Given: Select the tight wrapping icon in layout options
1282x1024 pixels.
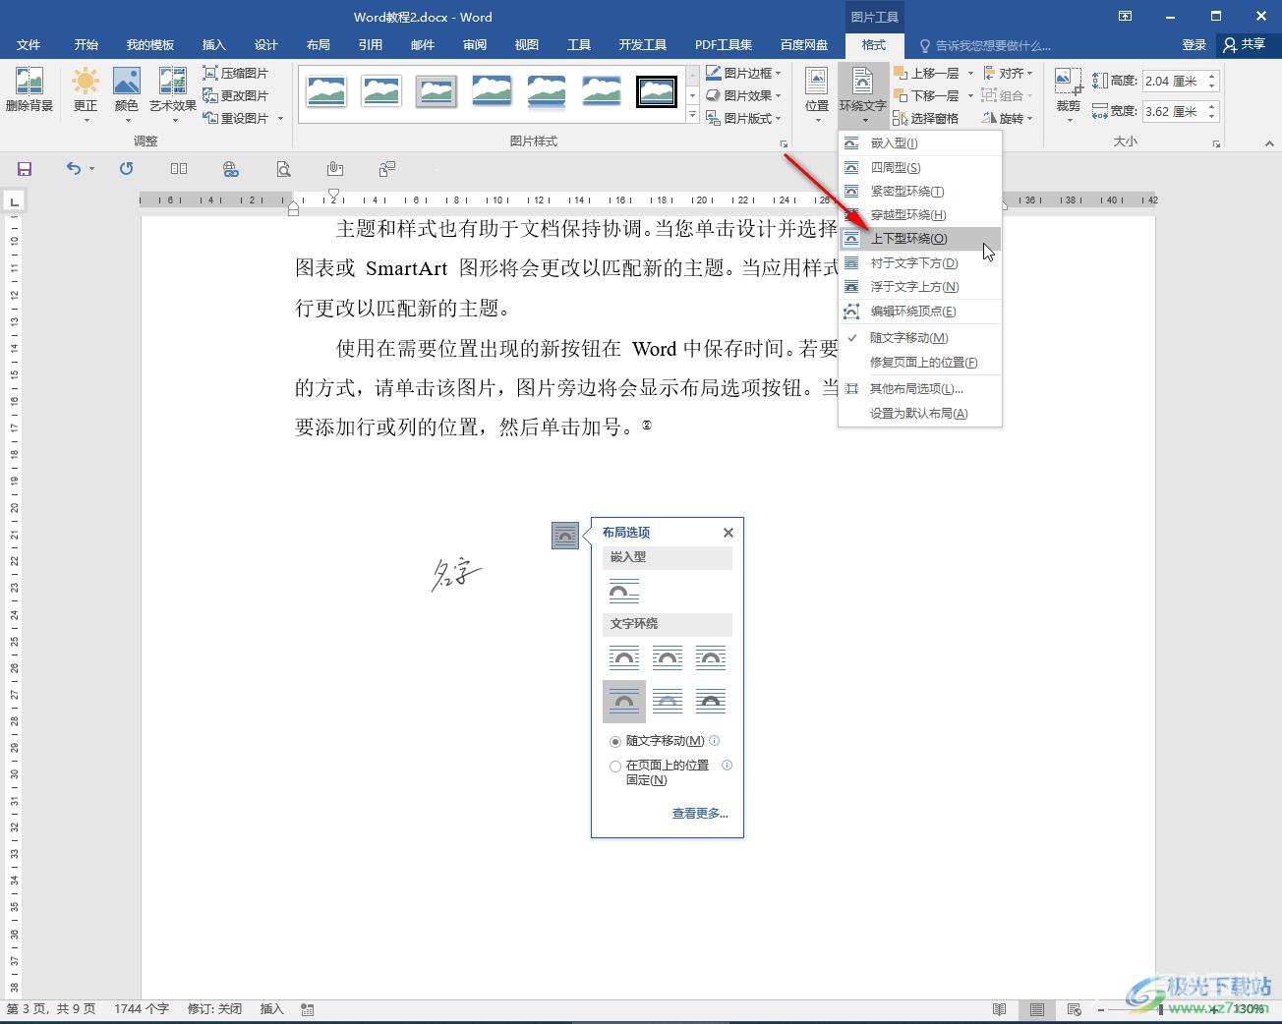Looking at the screenshot, I should pyautogui.click(x=668, y=657).
